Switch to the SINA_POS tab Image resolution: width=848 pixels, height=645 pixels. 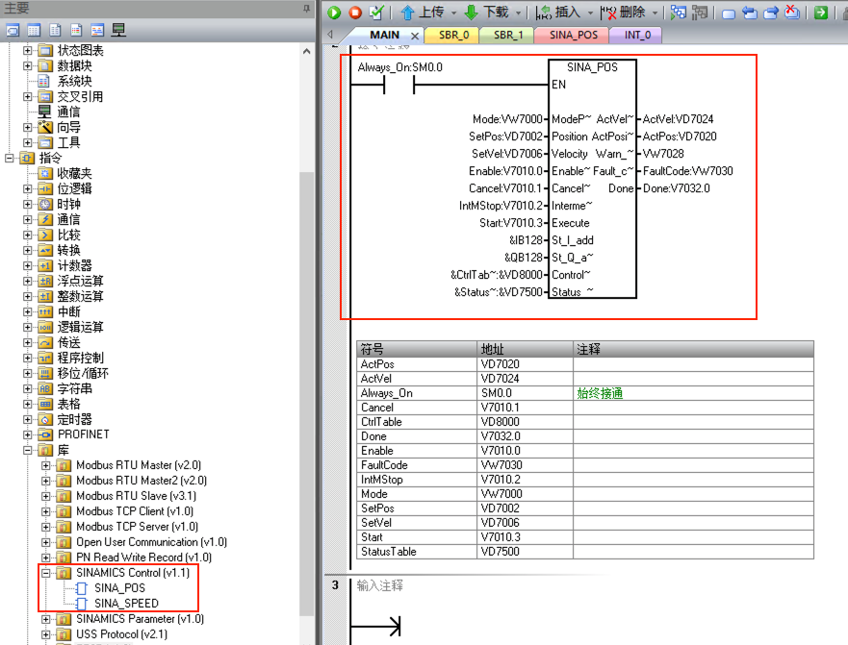(573, 35)
